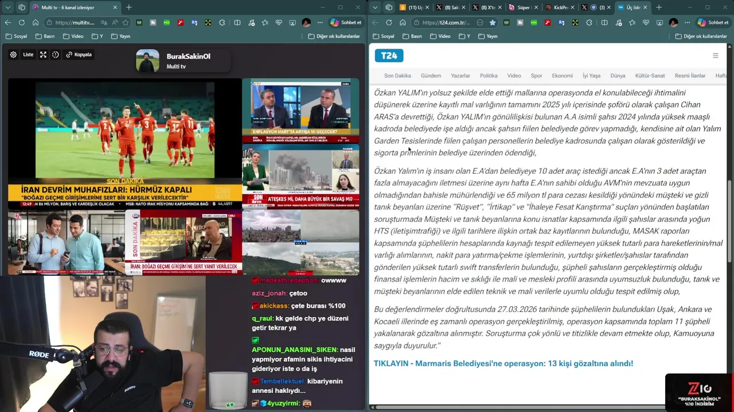Reload the Multi tv page
734x412 pixels.
21,22
